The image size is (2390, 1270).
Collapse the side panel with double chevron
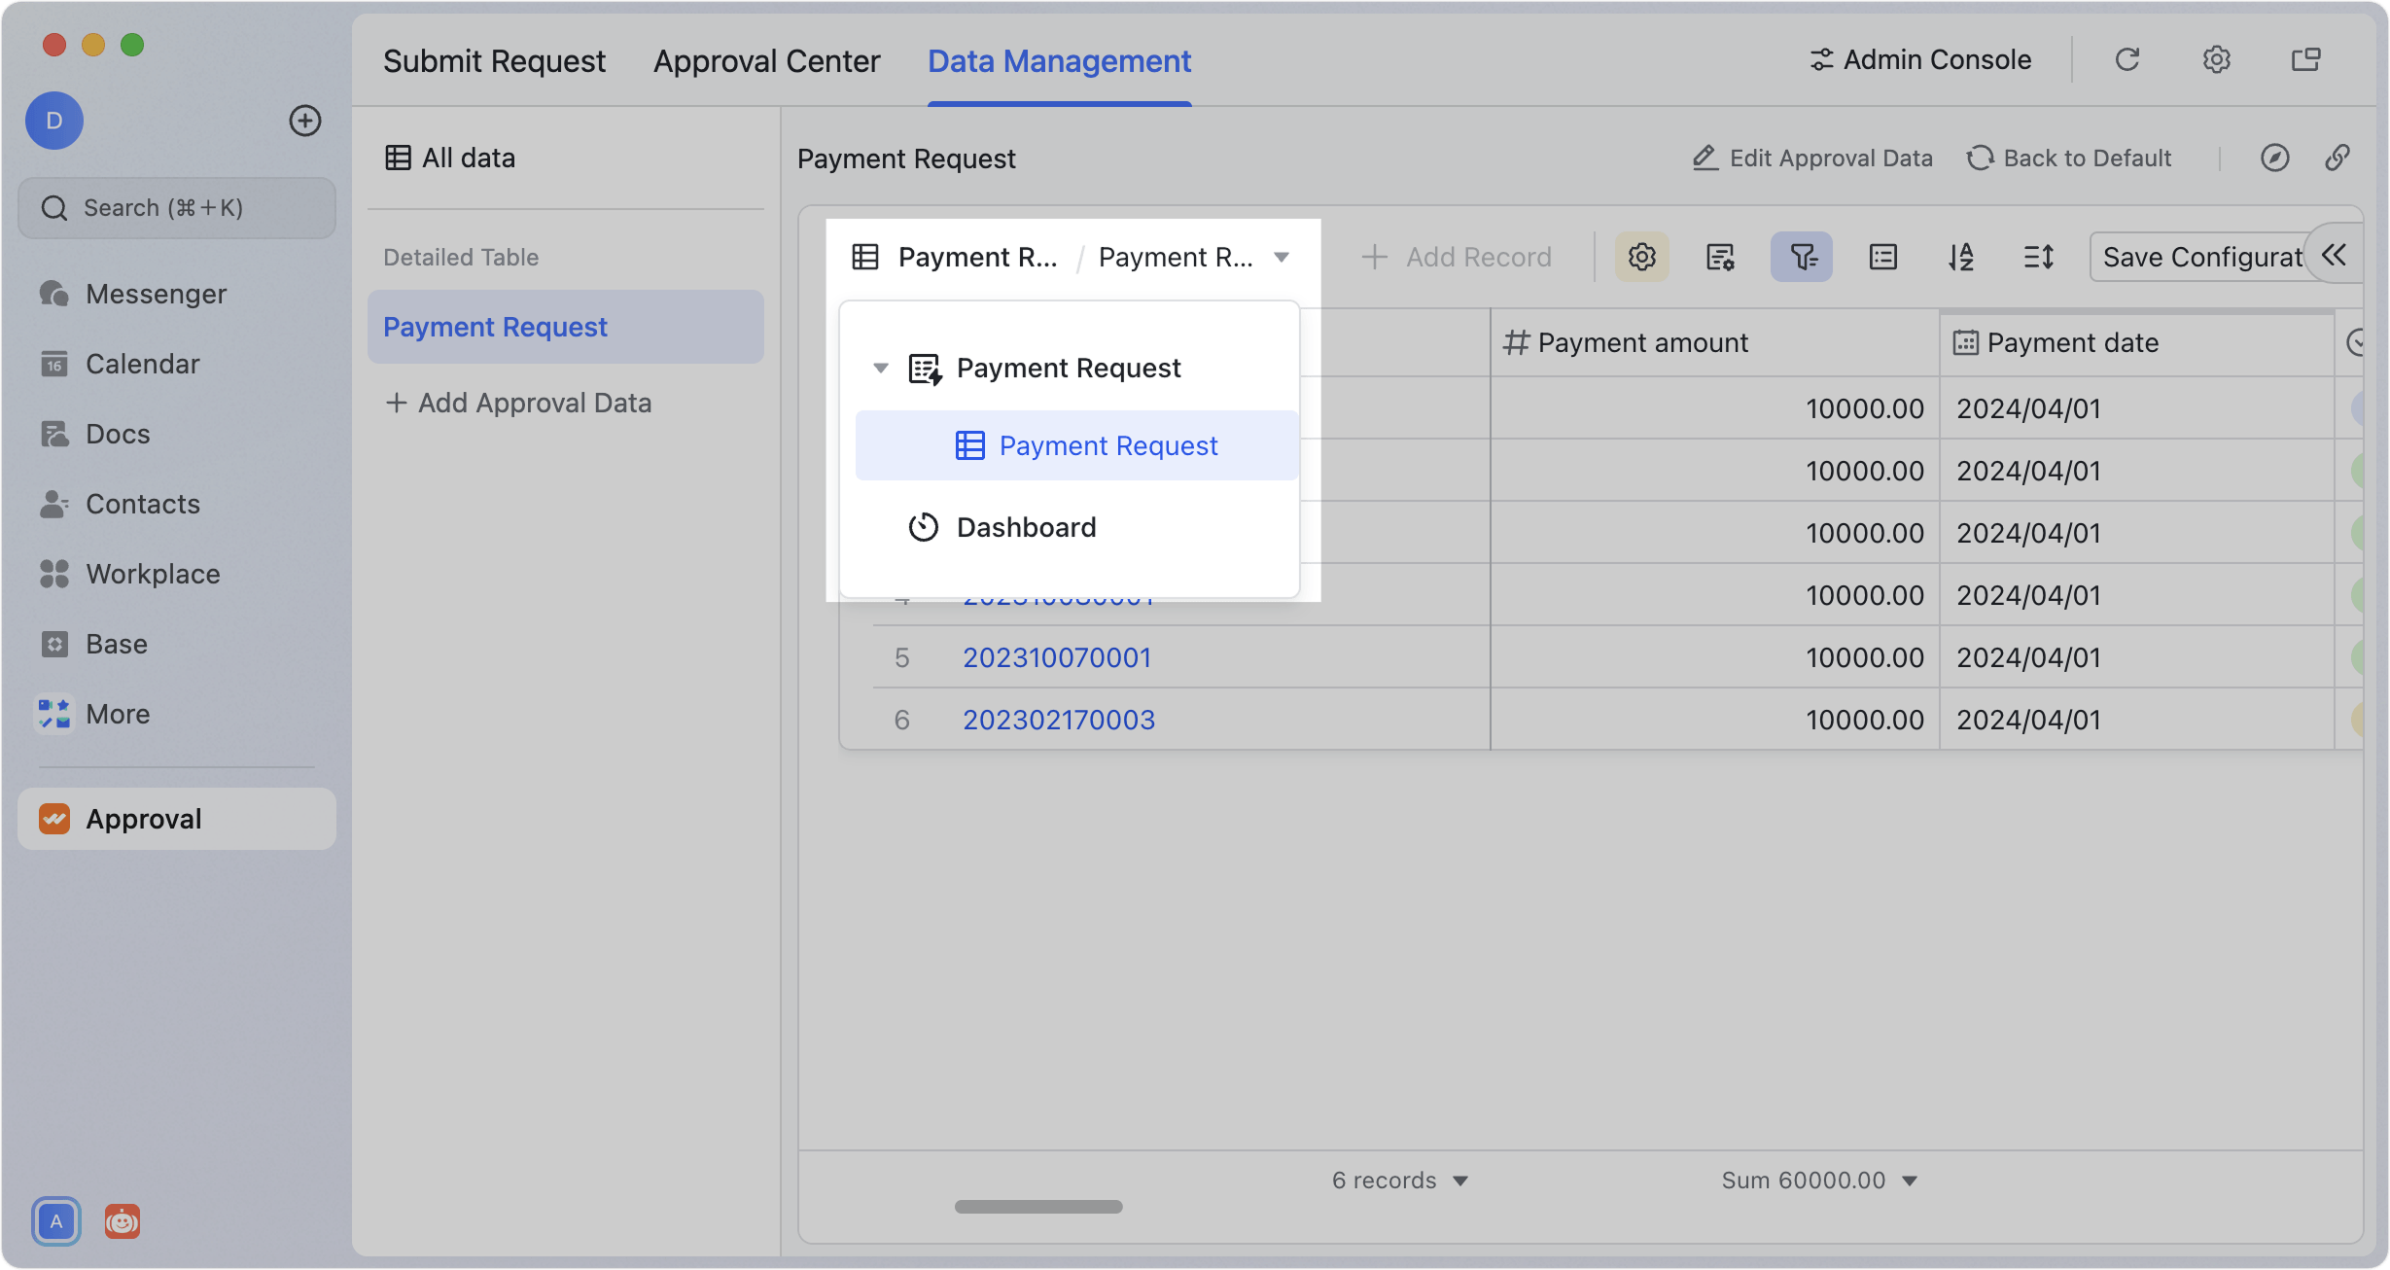click(x=2334, y=255)
